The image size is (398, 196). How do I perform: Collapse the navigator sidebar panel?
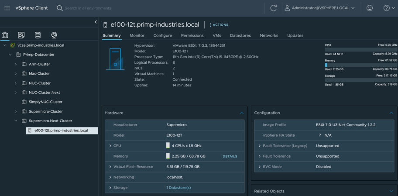pos(96,22)
